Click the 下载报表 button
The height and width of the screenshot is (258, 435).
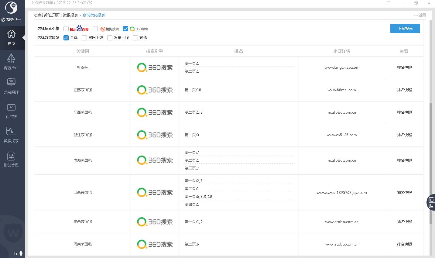point(405,29)
